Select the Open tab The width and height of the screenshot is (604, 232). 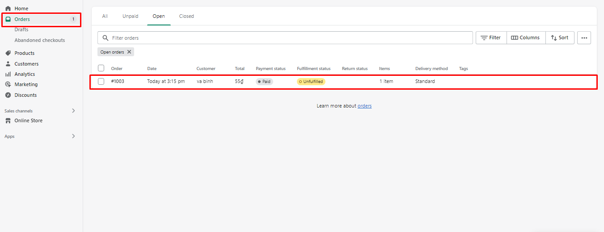(159, 16)
